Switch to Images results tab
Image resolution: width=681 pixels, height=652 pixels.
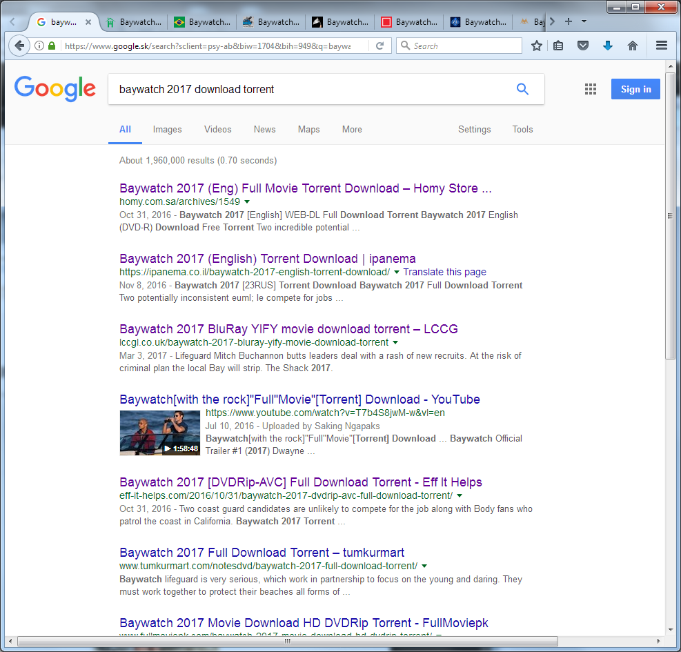click(x=167, y=130)
